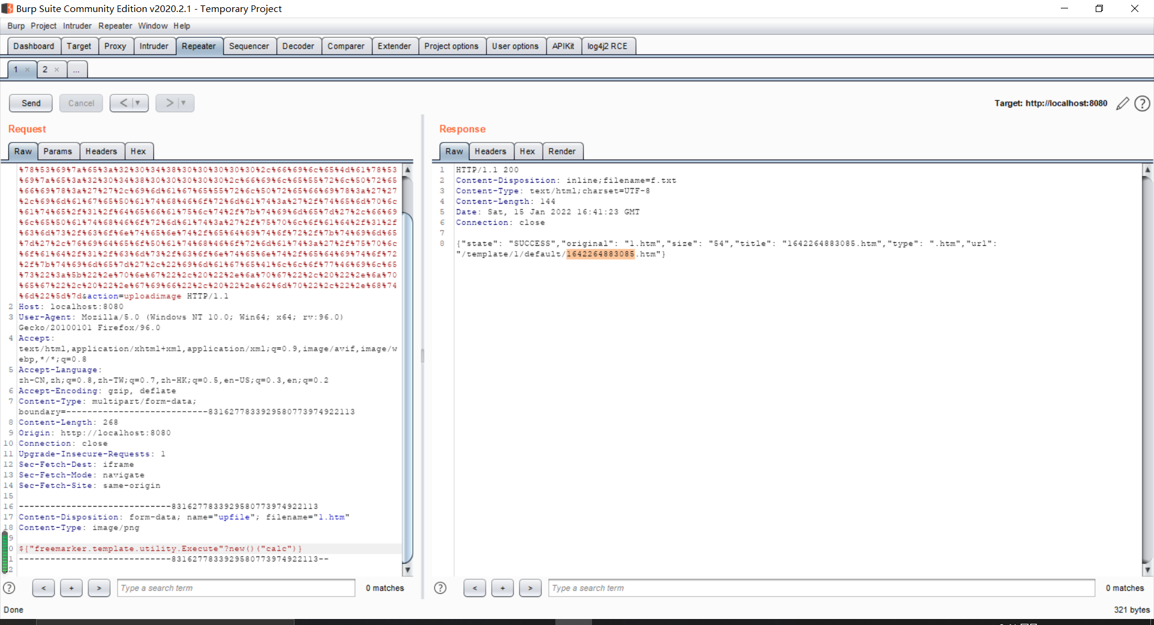This screenshot has width=1154, height=625.
Task: Click the pencil icon to edit target
Action: (x=1122, y=103)
